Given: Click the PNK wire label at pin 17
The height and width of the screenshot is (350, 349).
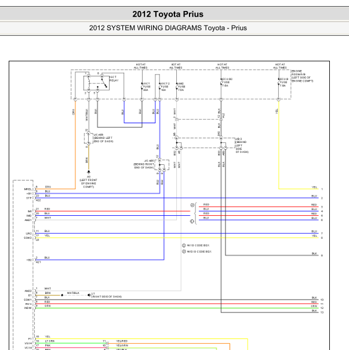Looking at the screenshot, I should 48,345.
